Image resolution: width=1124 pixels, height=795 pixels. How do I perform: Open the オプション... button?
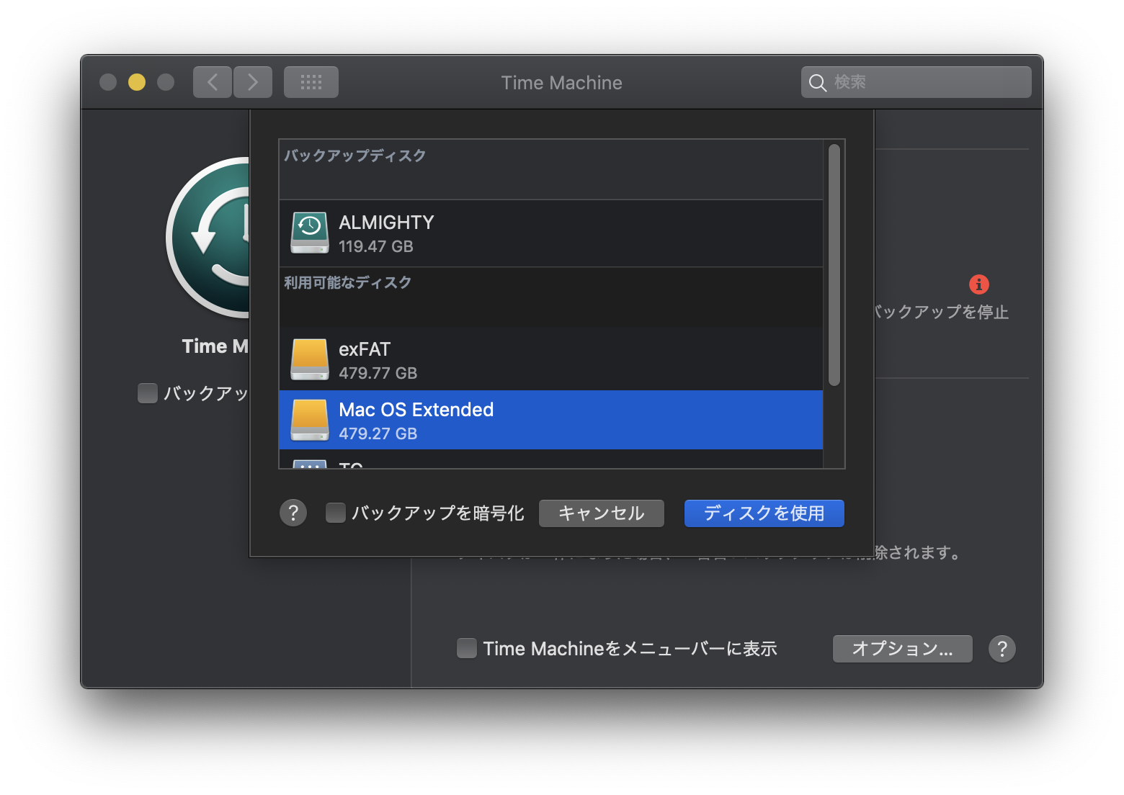point(903,649)
